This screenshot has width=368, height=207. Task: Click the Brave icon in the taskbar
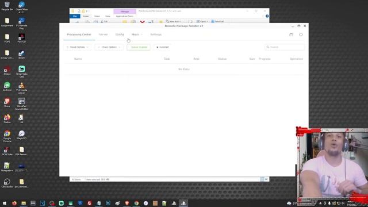click(127, 203)
